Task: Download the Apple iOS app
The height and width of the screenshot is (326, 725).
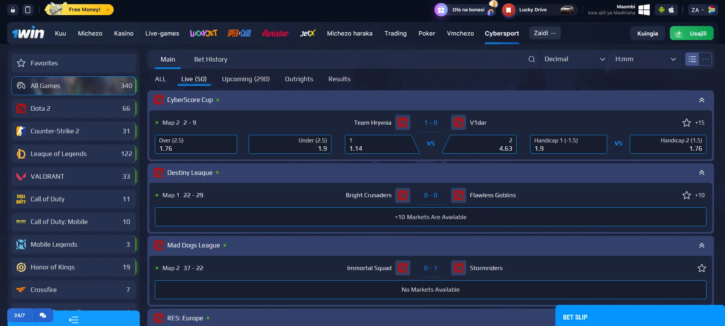Action: 671,10
